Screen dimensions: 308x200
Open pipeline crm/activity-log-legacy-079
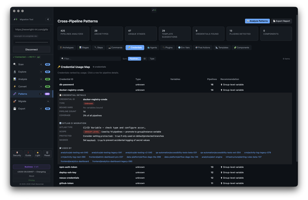point(257,152)
